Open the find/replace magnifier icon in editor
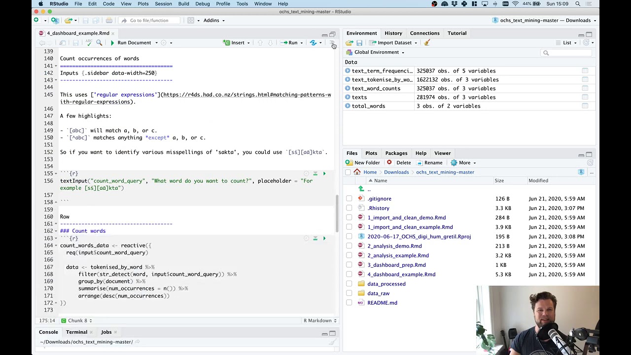 pos(99,43)
